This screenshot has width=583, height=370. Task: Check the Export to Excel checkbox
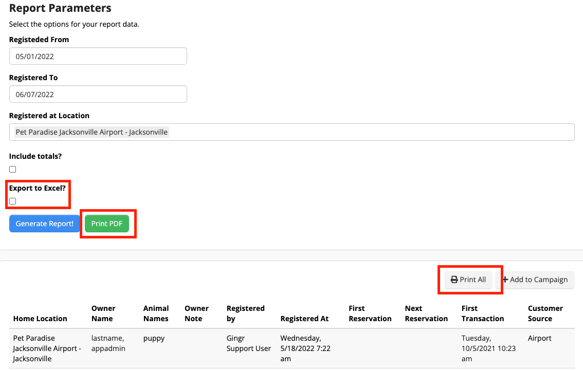click(x=12, y=201)
